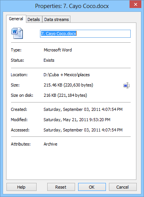
Task: Click the Cancel button
Action: (x=123, y=187)
